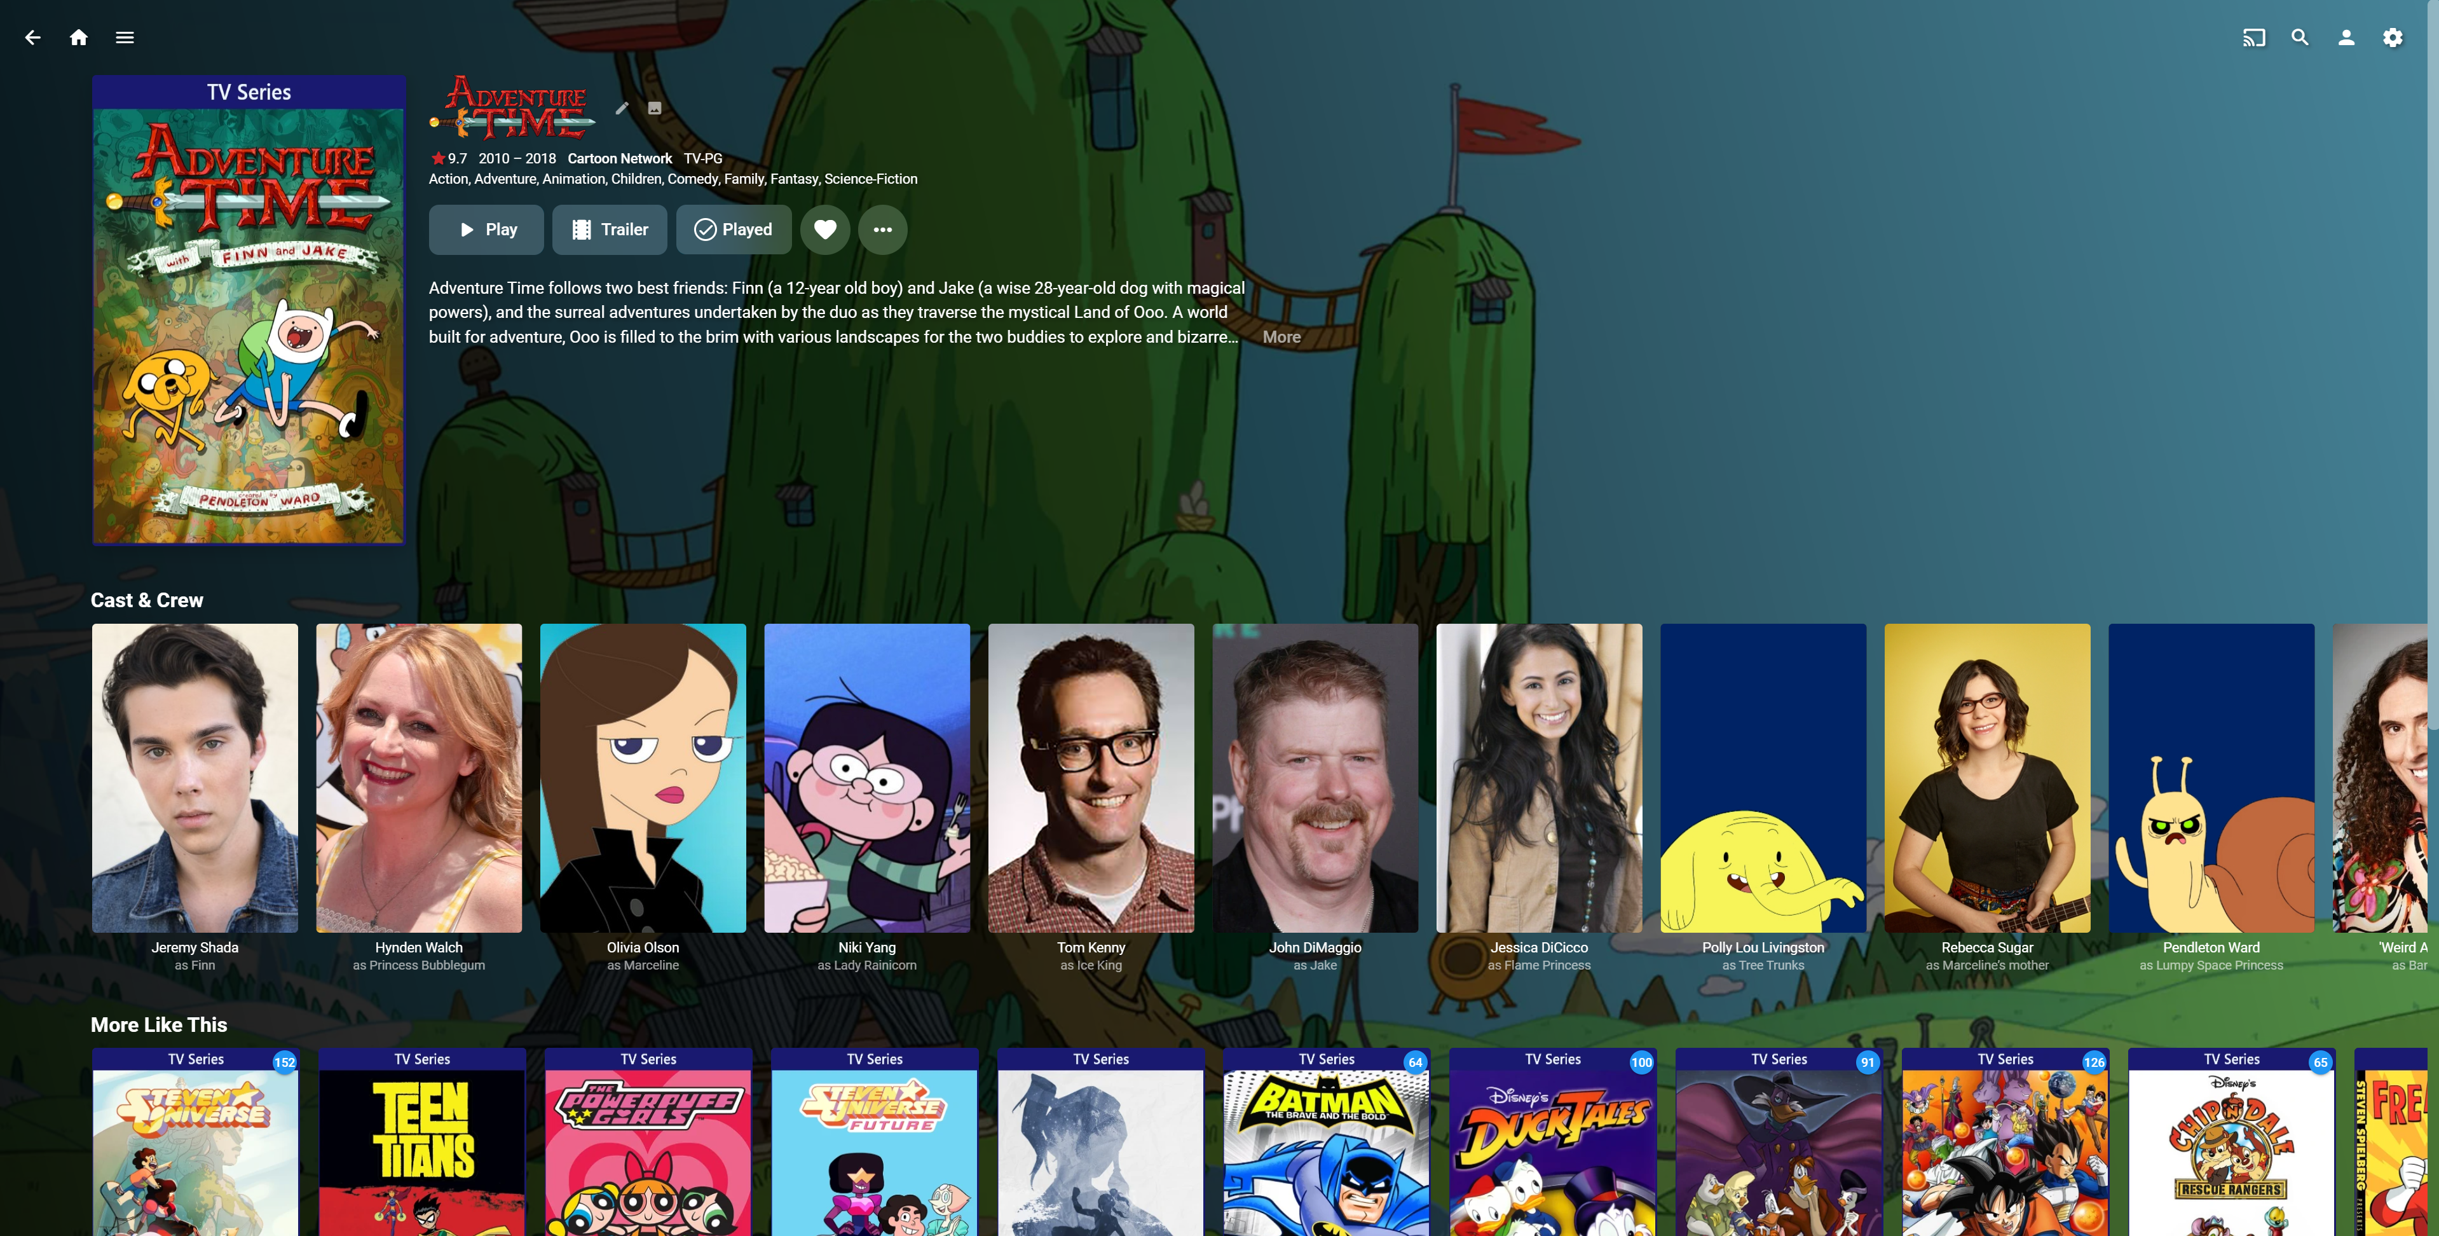Viewport: 2439px width, 1236px height.
Task: Open Niki Yang's cast card
Action: (x=867, y=778)
